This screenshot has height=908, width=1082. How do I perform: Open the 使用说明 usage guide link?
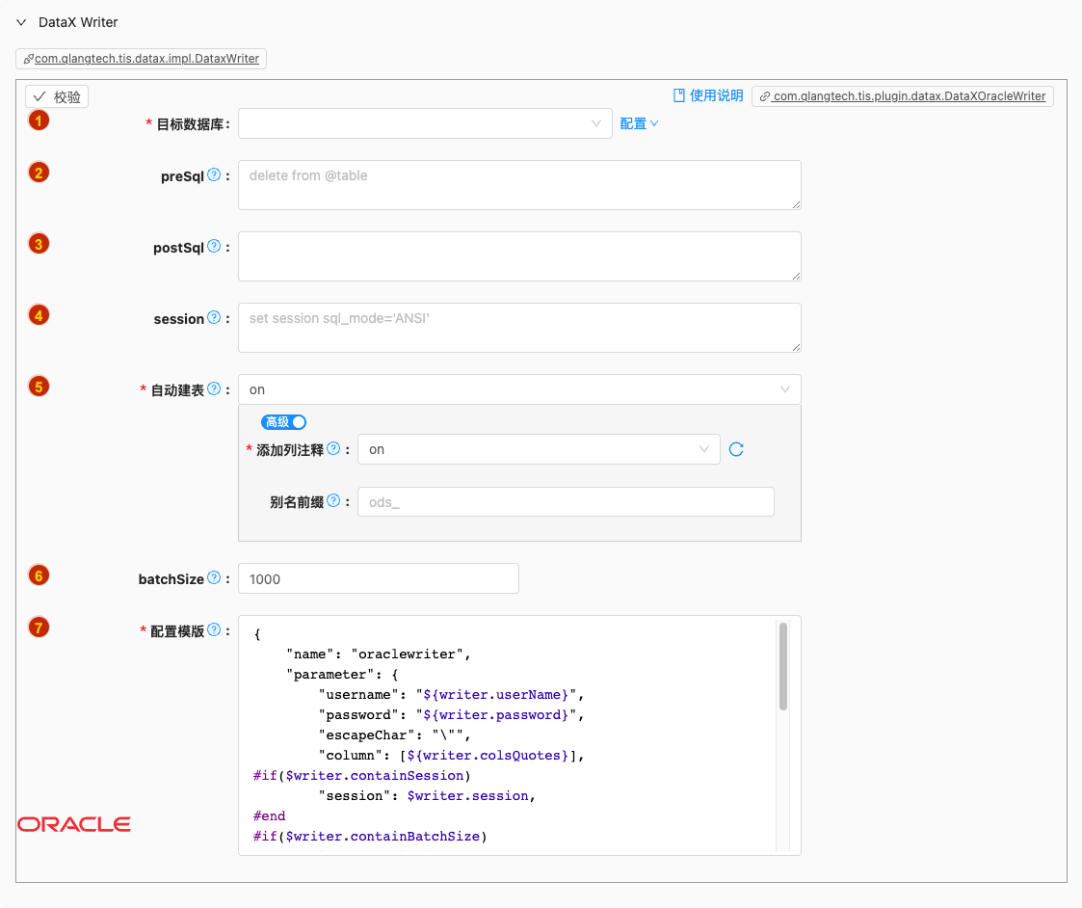[x=708, y=95]
